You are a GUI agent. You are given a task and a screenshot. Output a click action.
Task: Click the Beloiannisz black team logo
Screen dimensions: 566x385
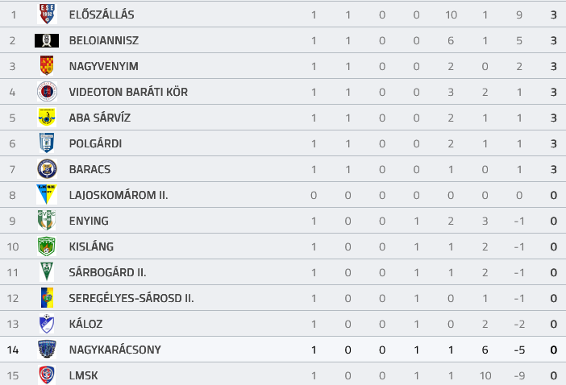[47, 40]
